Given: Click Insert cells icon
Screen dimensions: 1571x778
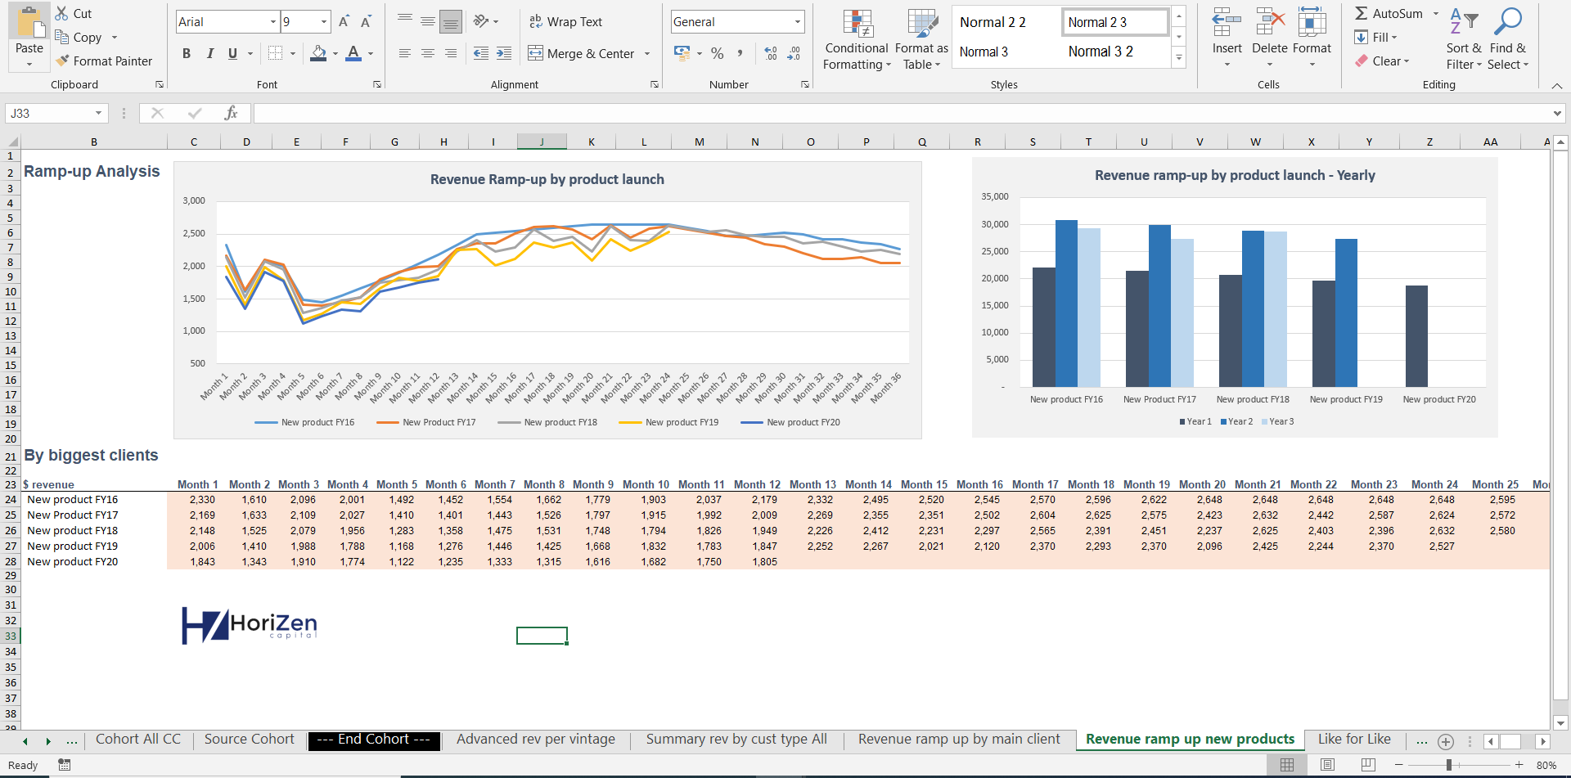Looking at the screenshot, I should point(1227,23).
